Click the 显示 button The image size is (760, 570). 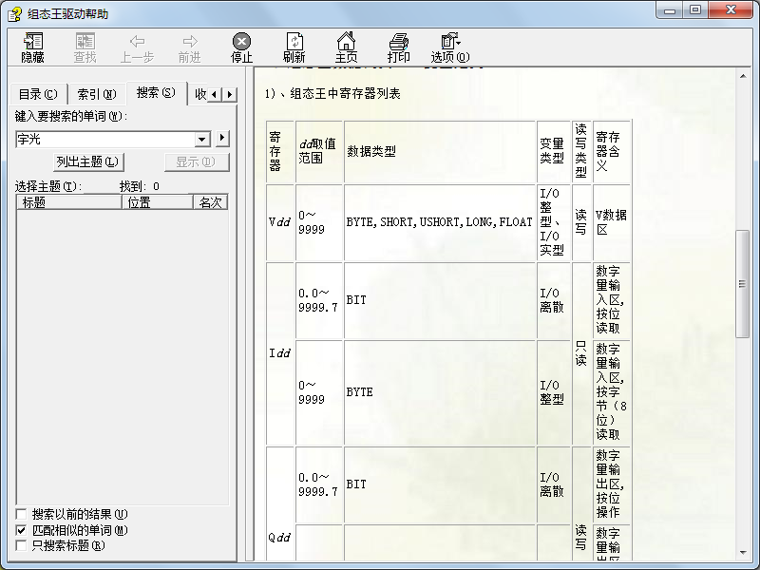[196, 161]
